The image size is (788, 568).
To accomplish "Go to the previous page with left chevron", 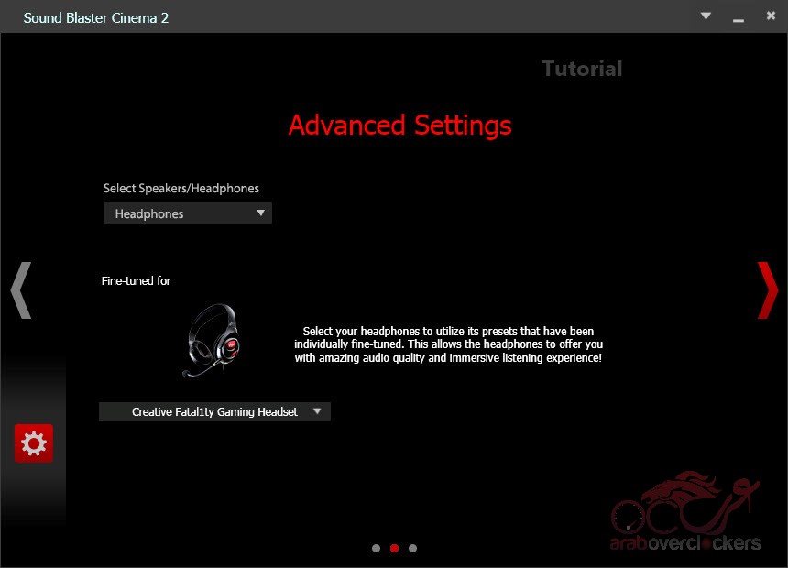I will (x=21, y=290).
